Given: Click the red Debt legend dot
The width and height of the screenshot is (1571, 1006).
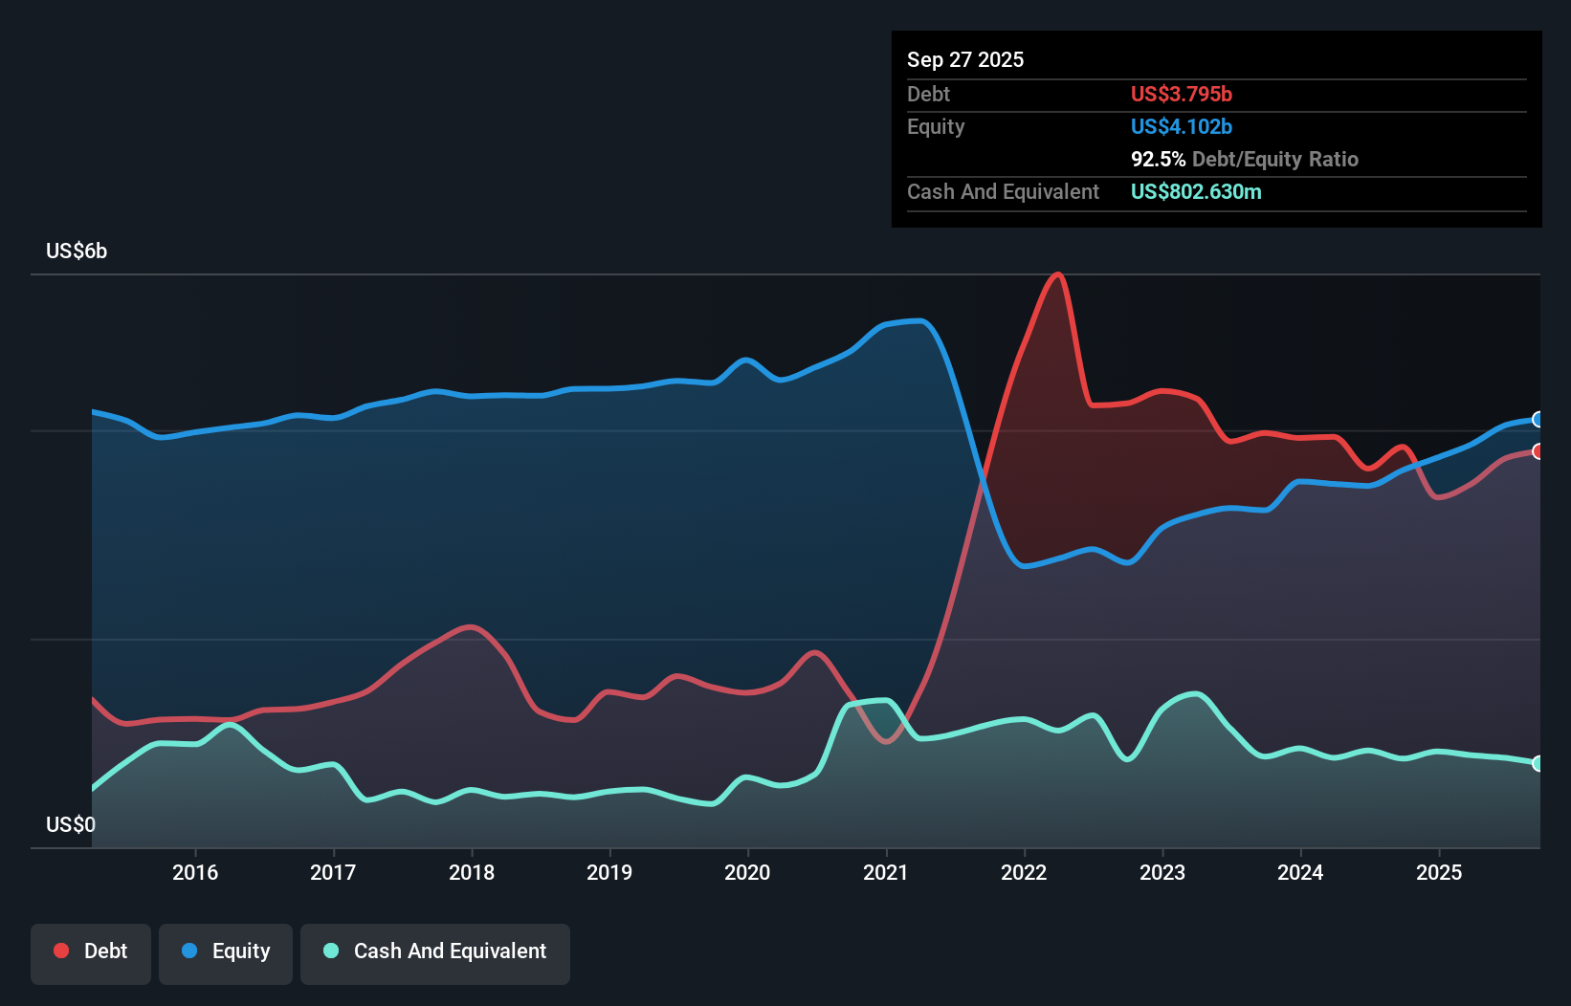Looking at the screenshot, I should (61, 951).
